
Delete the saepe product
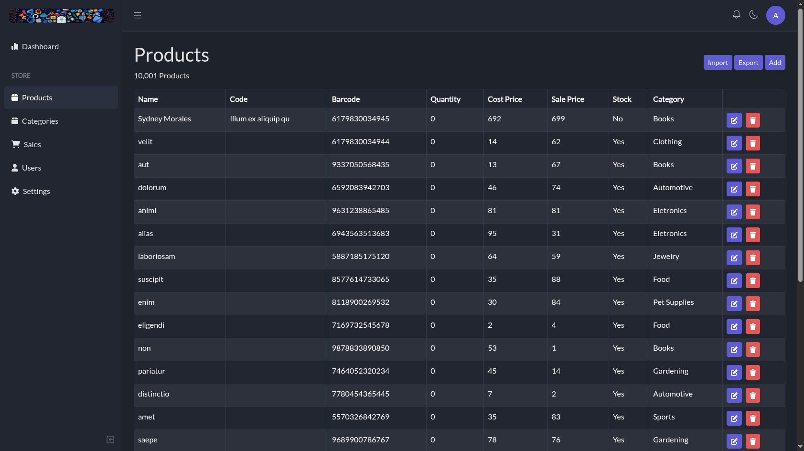(x=753, y=441)
